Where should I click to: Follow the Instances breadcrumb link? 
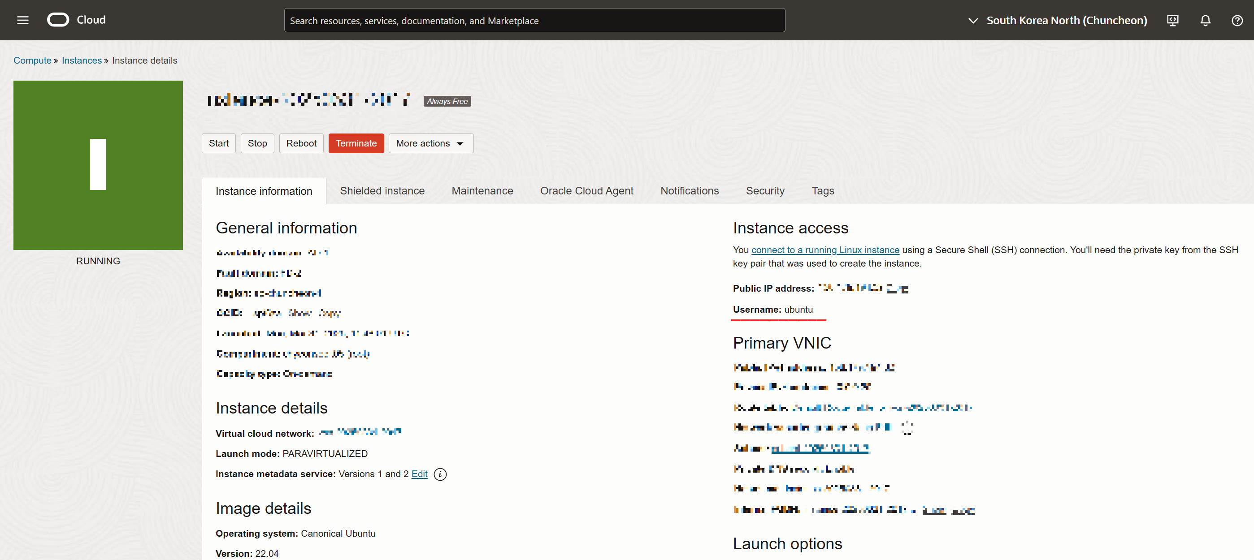(82, 60)
